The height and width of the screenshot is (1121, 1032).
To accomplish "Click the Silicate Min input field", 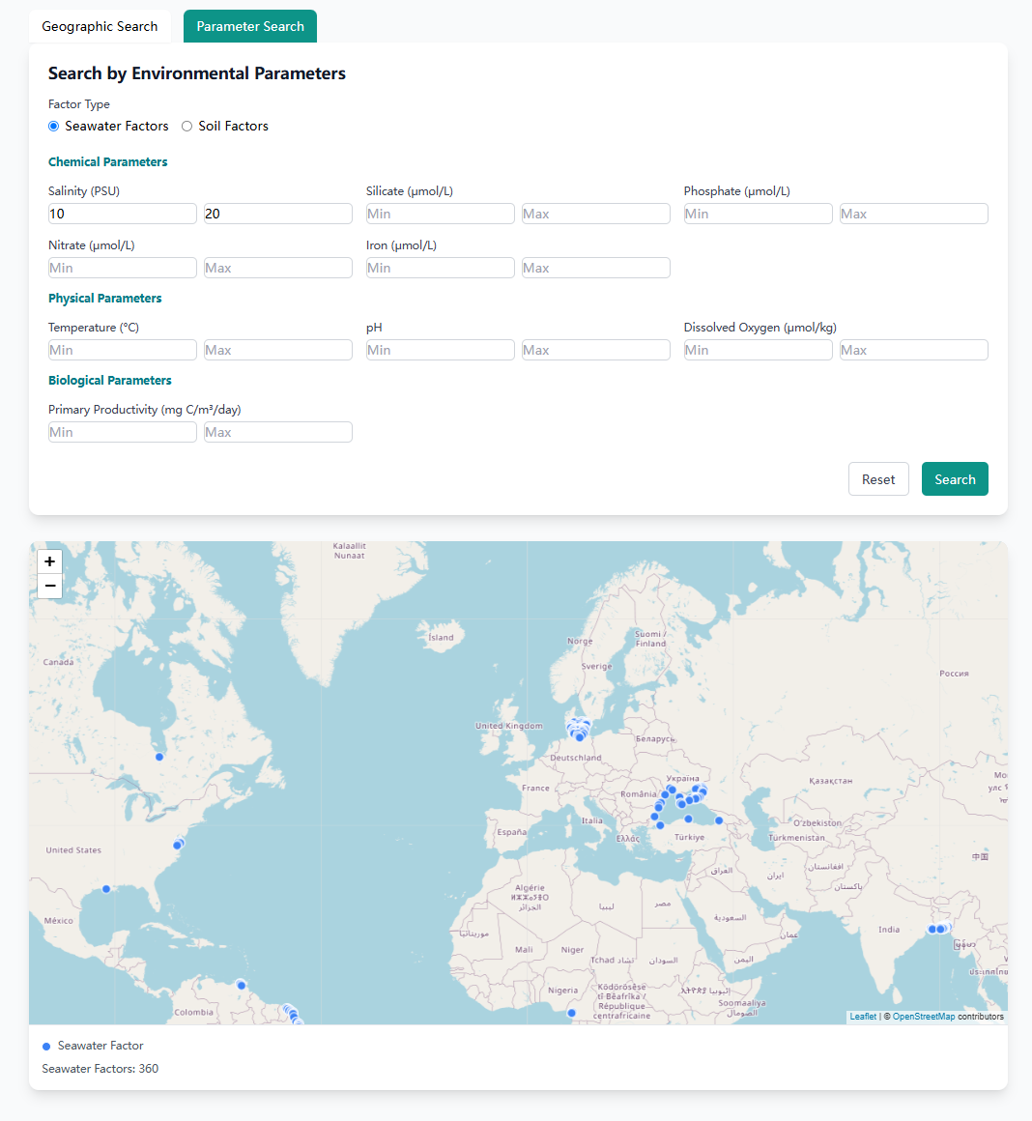I will click(441, 214).
